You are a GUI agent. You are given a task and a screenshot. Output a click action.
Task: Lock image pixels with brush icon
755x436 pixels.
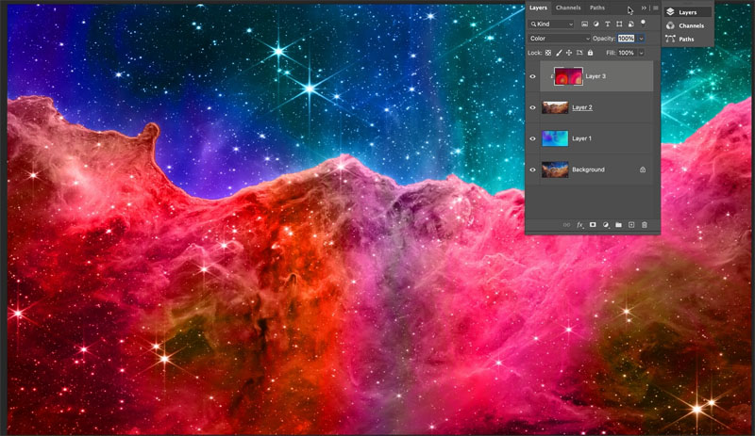(x=559, y=53)
